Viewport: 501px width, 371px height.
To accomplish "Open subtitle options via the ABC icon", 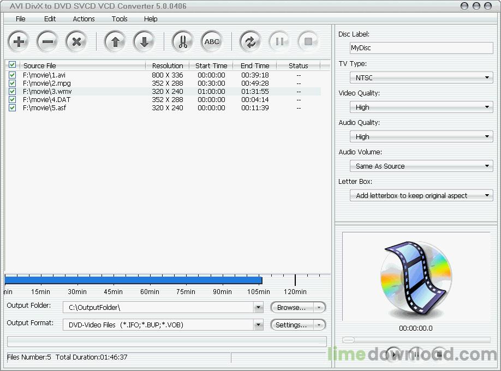I will coord(211,41).
